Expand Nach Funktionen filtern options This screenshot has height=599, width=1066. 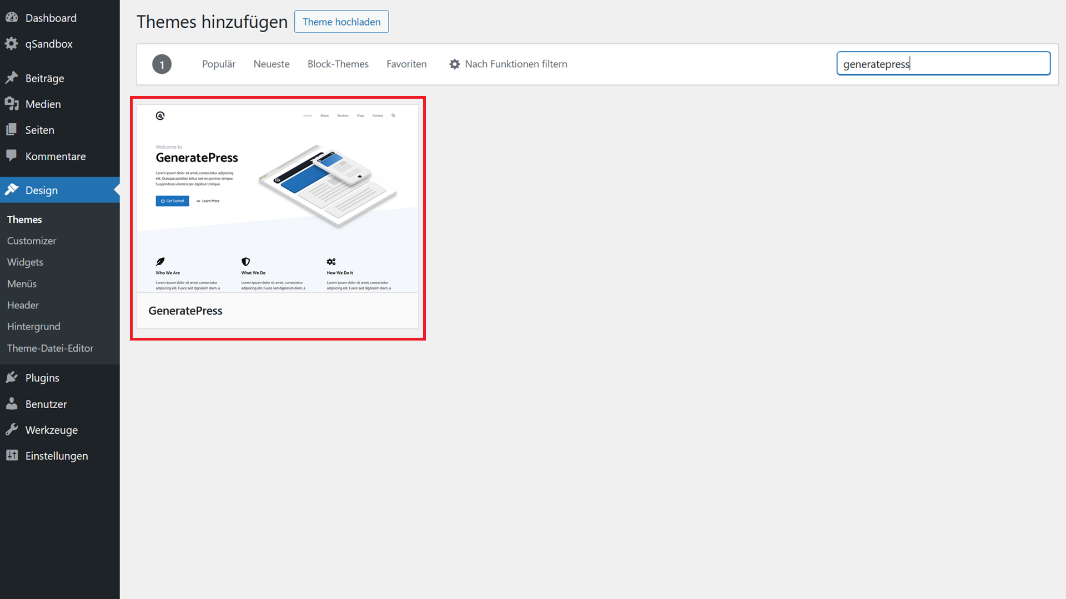pos(508,64)
